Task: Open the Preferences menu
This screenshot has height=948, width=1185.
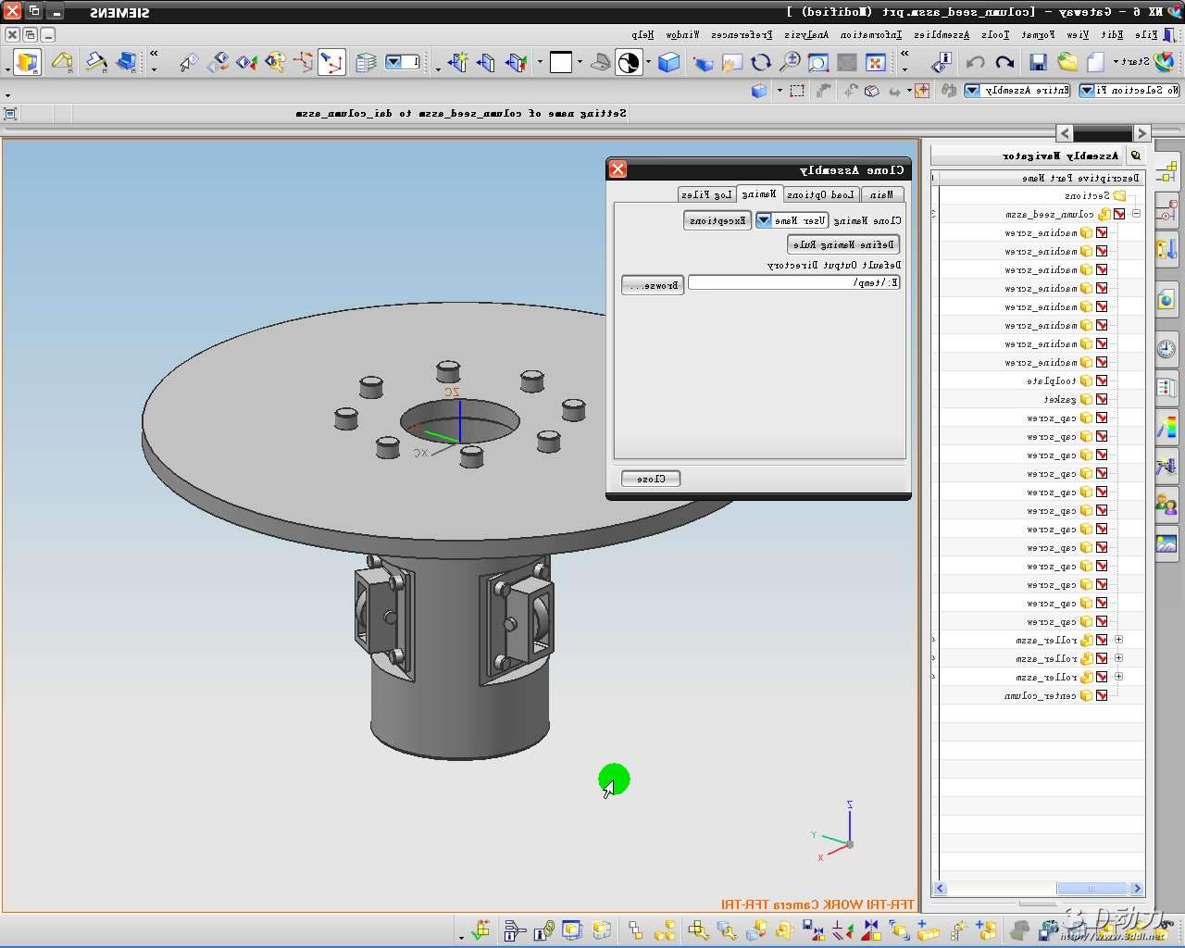Action: pos(742,35)
